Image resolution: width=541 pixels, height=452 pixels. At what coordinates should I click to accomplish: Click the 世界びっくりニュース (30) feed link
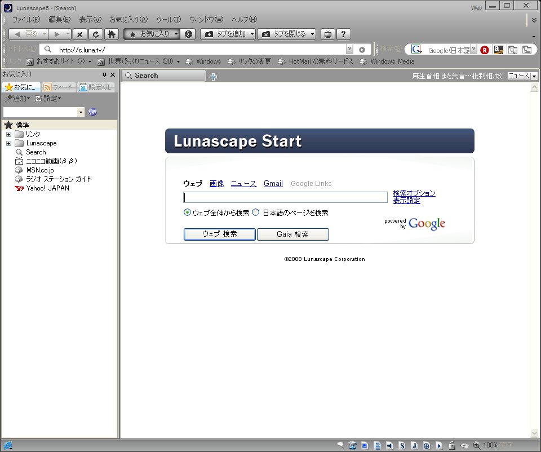pos(140,61)
